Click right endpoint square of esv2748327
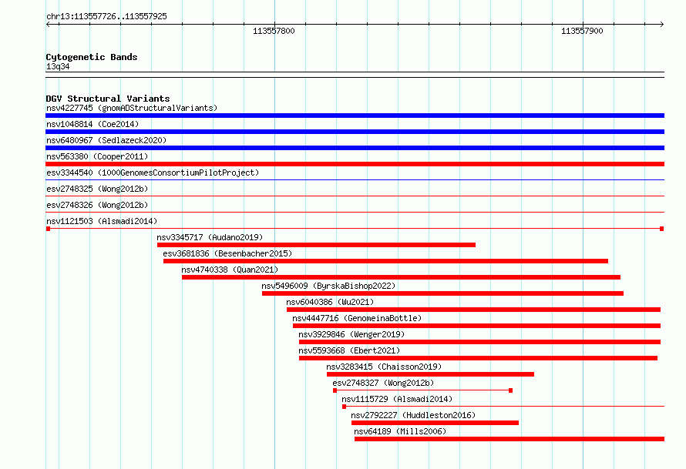 (510, 390)
